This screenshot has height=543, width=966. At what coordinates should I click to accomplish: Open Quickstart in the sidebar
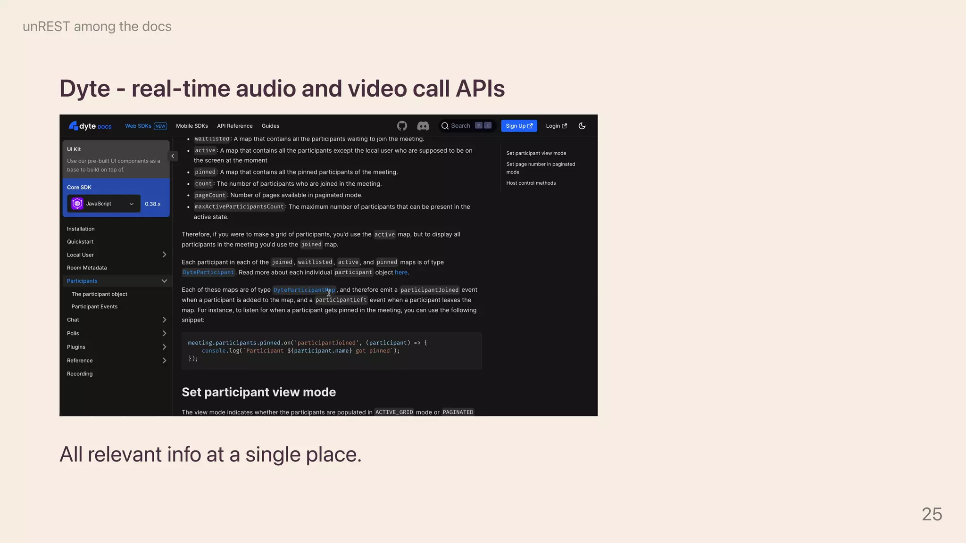coord(80,242)
